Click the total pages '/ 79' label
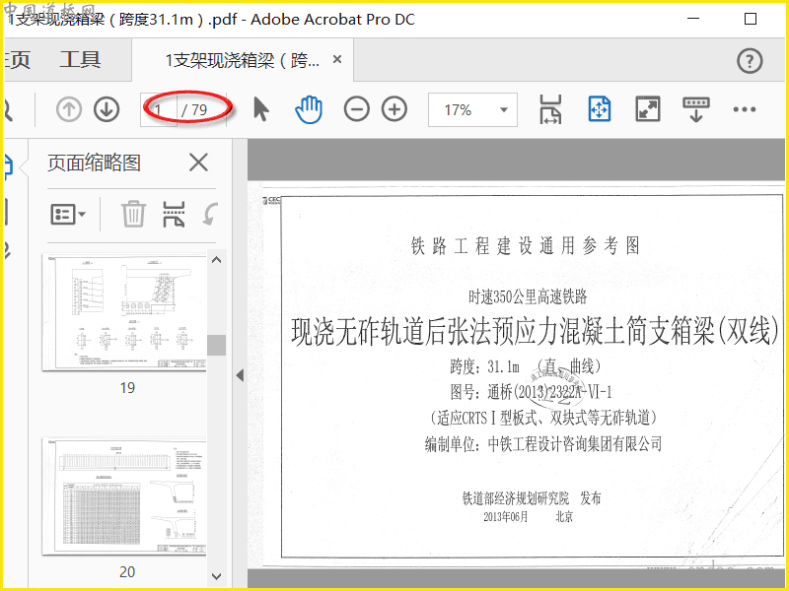789x591 pixels. point(194,109)
